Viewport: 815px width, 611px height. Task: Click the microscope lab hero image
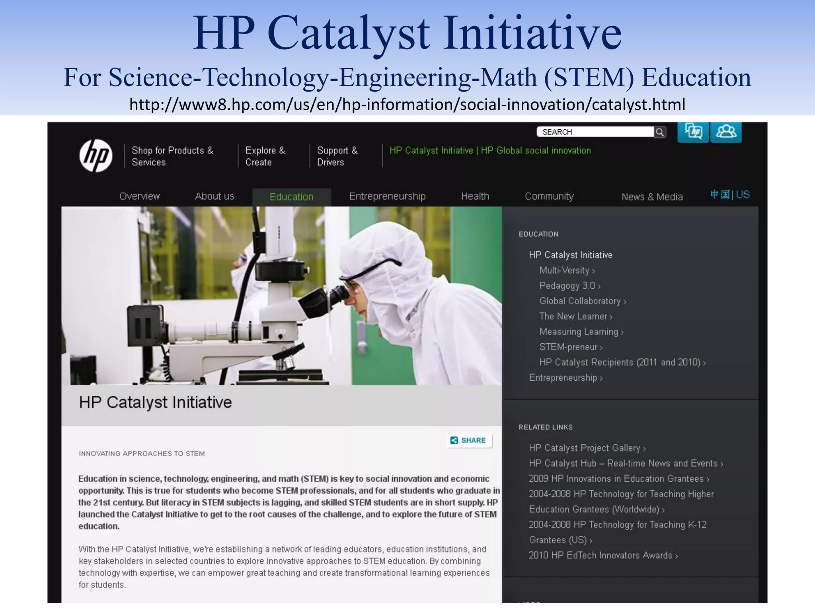click(282, 296)
